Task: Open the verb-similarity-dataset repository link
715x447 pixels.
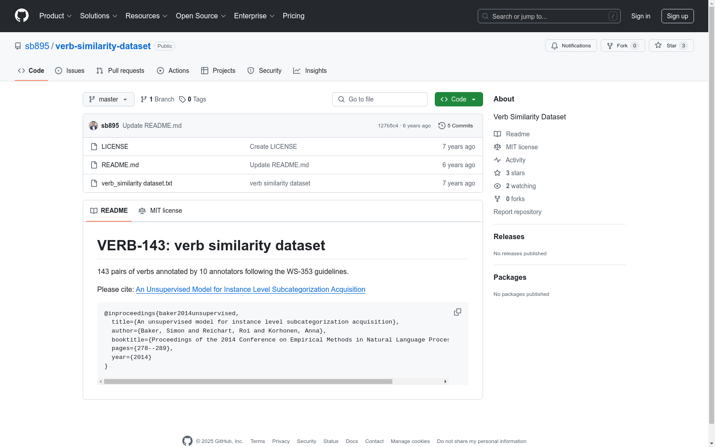Action: (x=103, y=46)
